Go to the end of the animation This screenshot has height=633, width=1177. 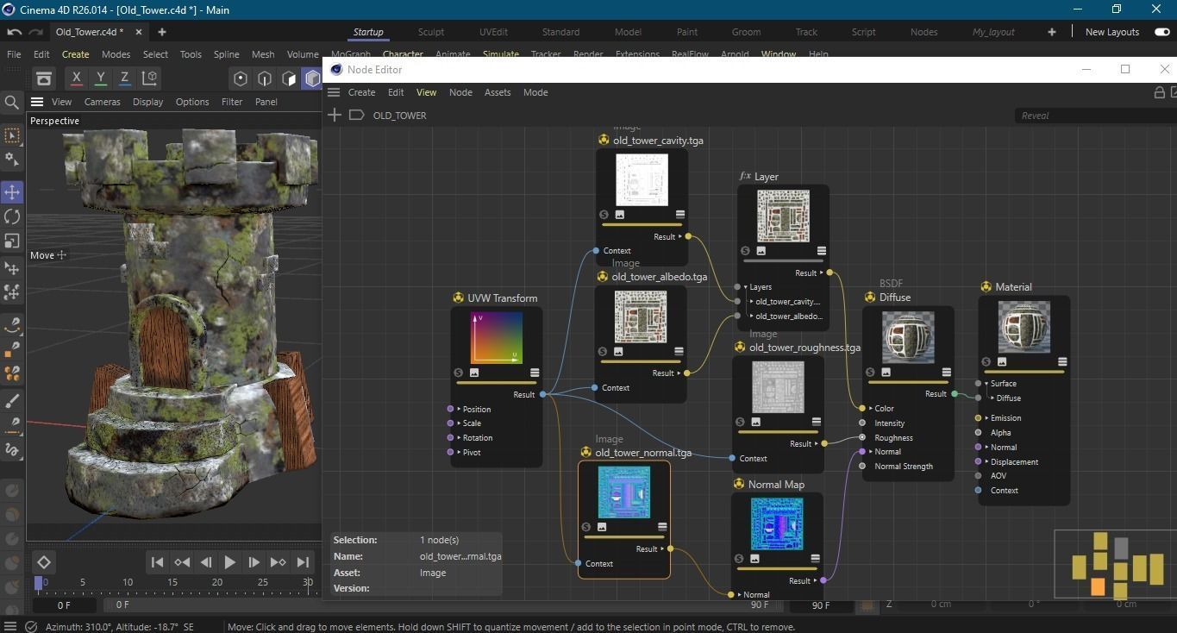303,562
